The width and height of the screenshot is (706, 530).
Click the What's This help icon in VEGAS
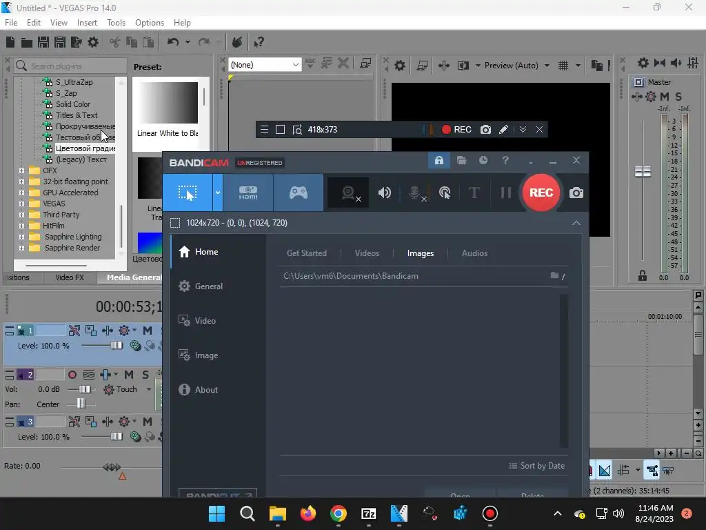pyautogui.click(x=259, y=42)
